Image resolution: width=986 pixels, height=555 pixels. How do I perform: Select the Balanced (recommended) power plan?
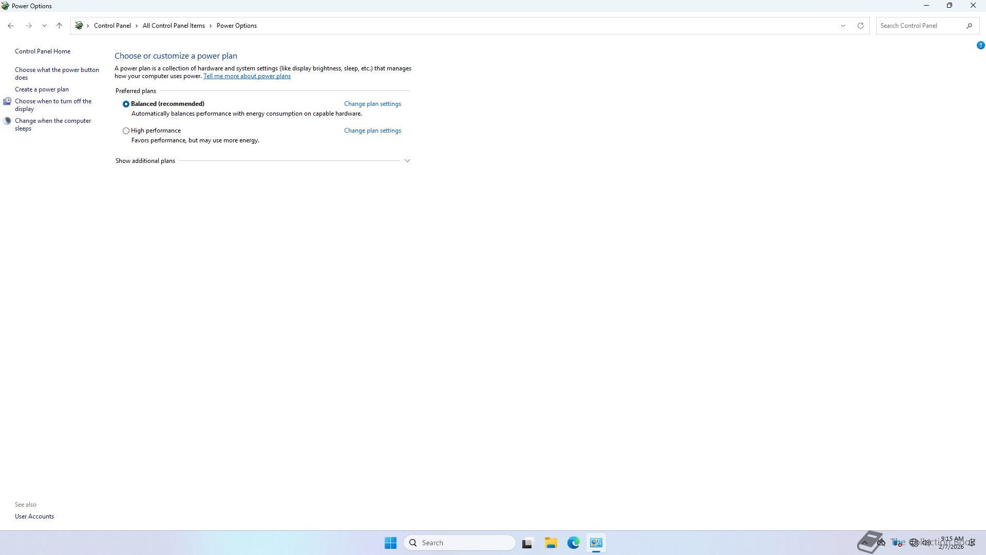pos(126,104)
